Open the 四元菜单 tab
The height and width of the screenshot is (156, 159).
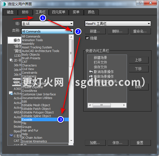point(58,12)
